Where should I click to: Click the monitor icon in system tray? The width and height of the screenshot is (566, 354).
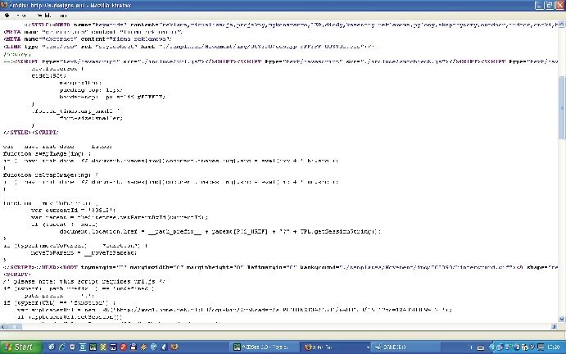541,347
